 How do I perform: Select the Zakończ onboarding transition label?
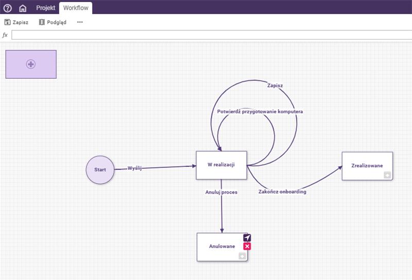(x=282, y=191)
